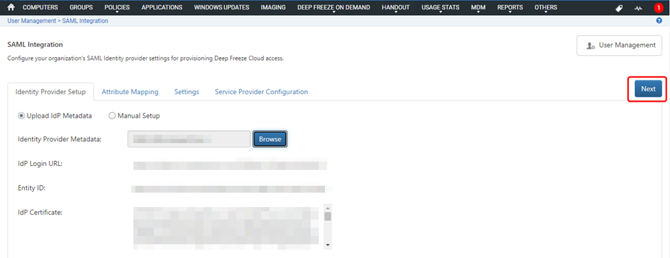Viewport: 670px width, 258px height.
Task: Select Manual Setup radio option
Action: tap(112, 116)
